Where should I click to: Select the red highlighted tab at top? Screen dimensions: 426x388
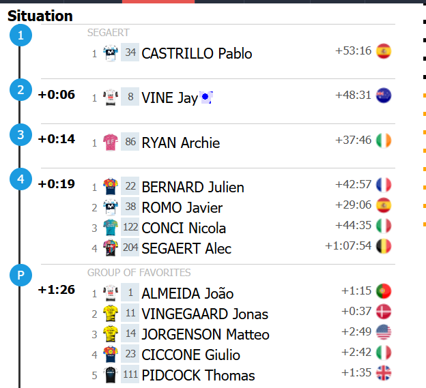pyautogui.click(x=158, y=2)
